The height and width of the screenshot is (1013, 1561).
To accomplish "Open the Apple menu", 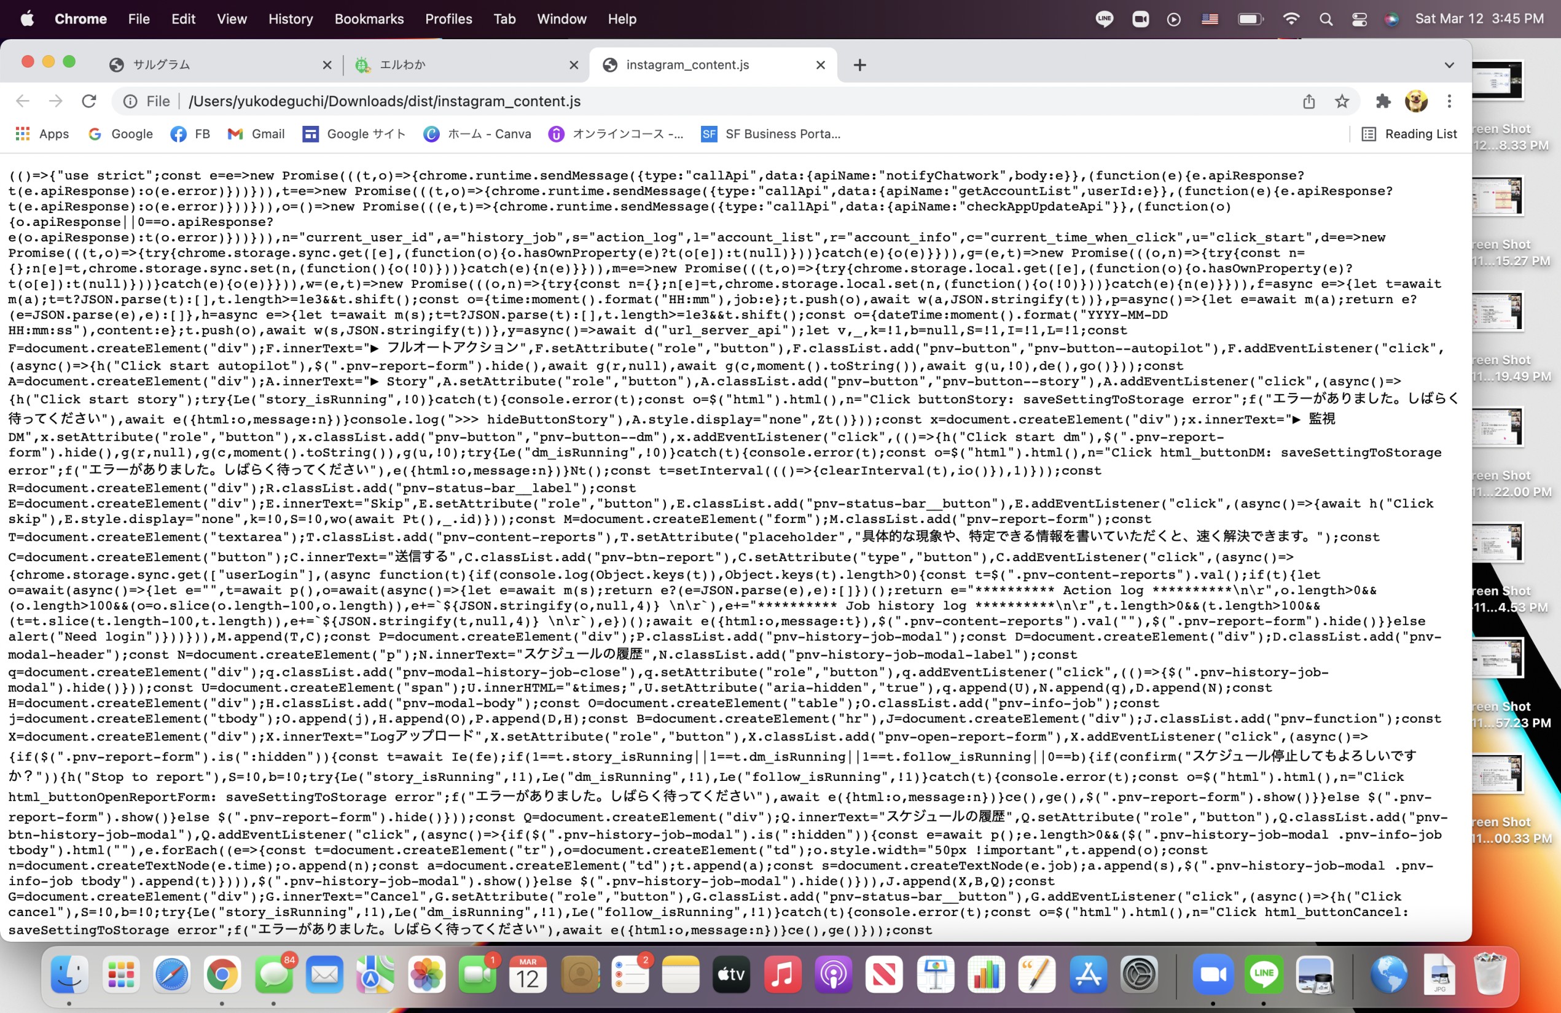I will [27, 19].
